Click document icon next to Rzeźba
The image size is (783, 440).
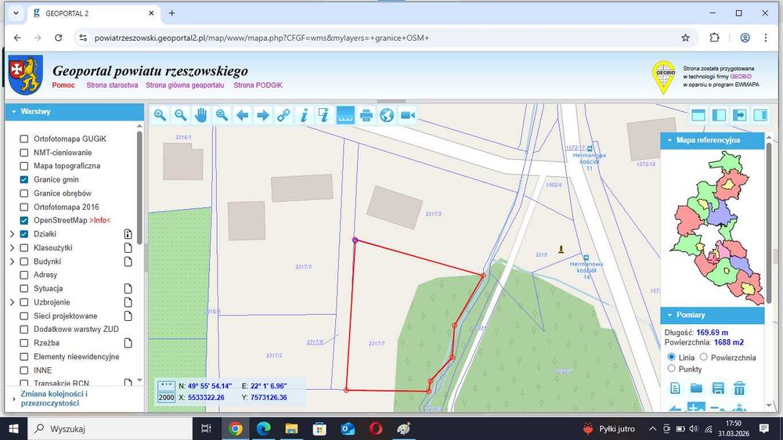[x=128, y=343]
